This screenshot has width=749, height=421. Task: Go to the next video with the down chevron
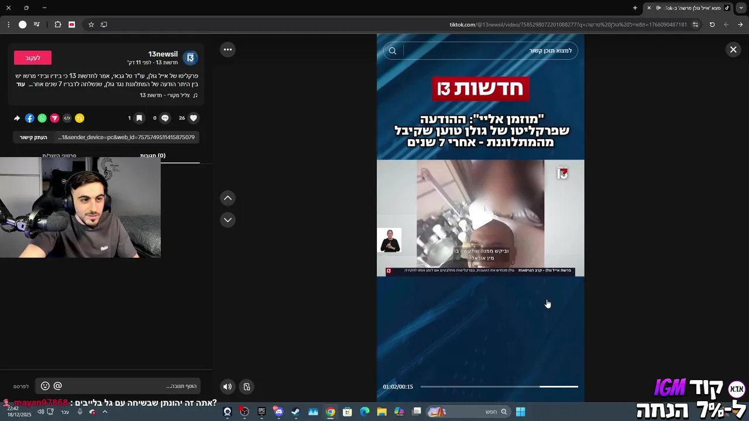pos(228,220)
